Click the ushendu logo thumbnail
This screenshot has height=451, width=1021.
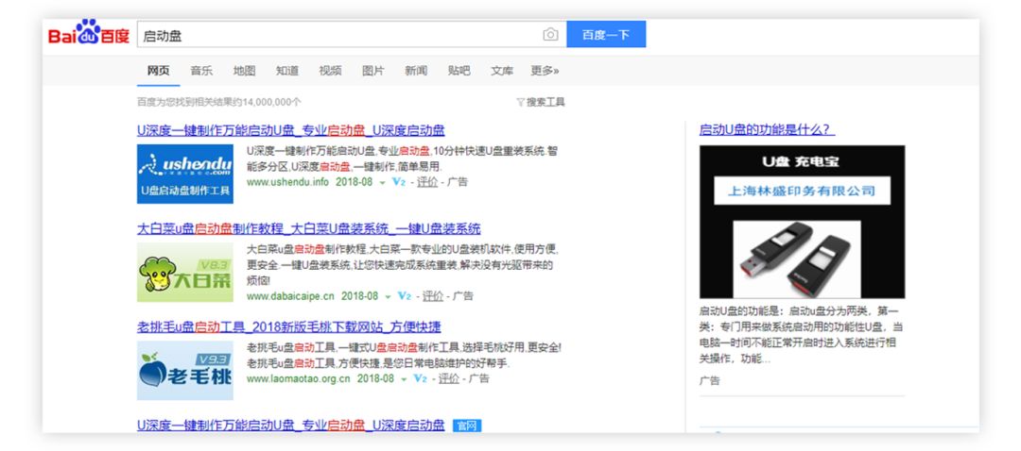185,174
